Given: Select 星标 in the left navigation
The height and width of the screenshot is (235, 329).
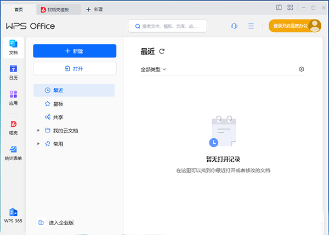Looking at the screenshot, I should point(58,103).
